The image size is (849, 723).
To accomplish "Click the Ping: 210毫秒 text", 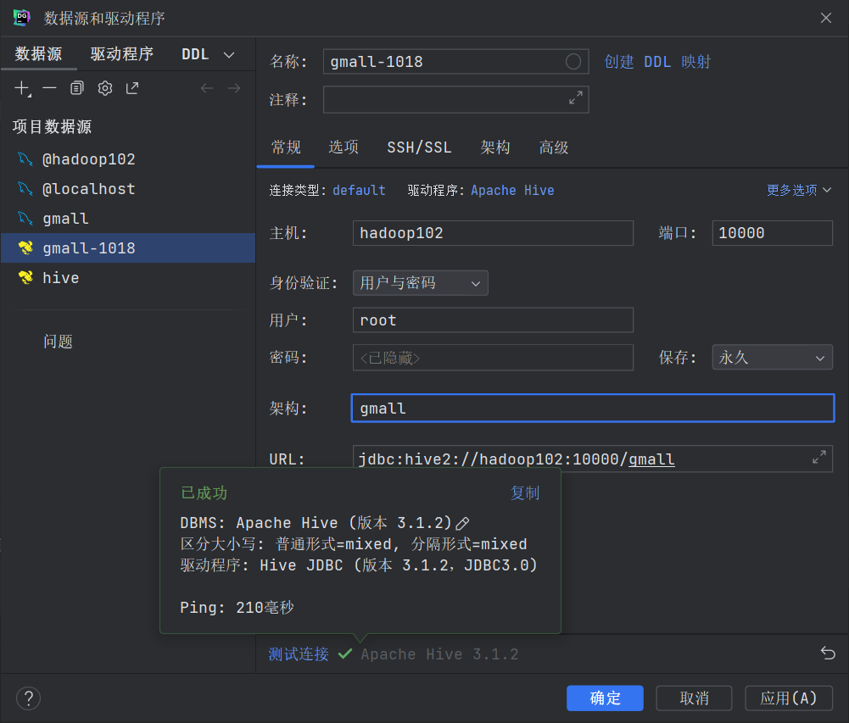I will [237, 607].
